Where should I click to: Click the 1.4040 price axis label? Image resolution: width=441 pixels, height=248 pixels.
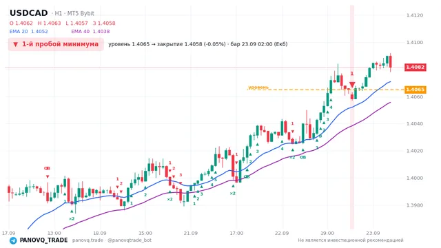coord(415,124)
